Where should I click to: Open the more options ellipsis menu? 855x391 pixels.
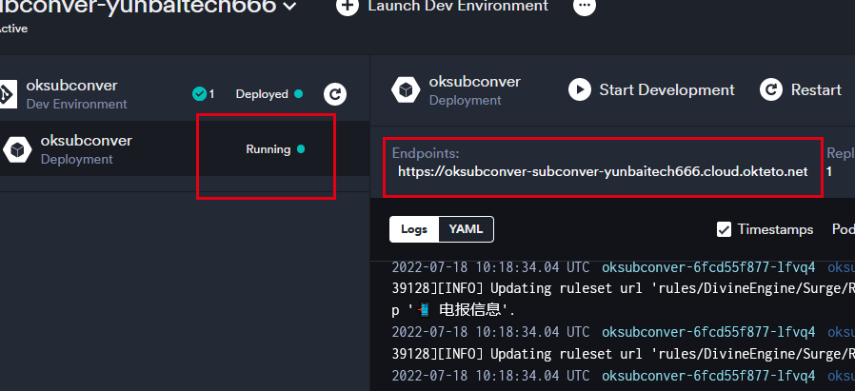pyautogui.click(x=584, y=7)
